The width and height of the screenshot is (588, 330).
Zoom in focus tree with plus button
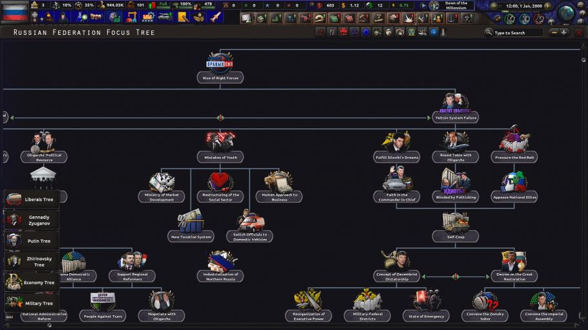tap(563, 33)
